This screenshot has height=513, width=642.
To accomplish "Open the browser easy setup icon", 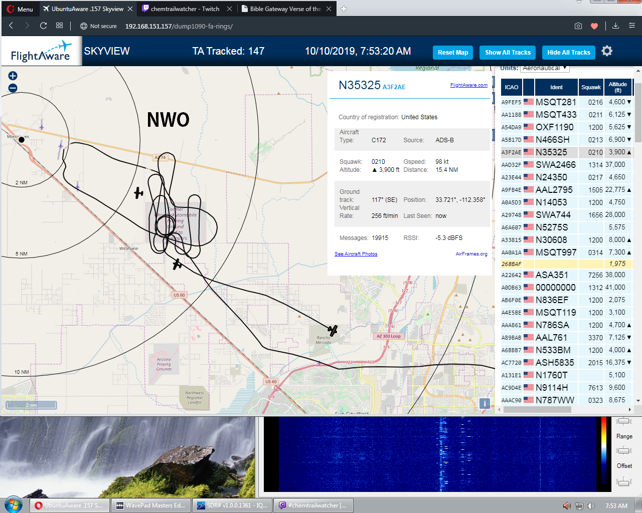I will click(x=631, y=26).
